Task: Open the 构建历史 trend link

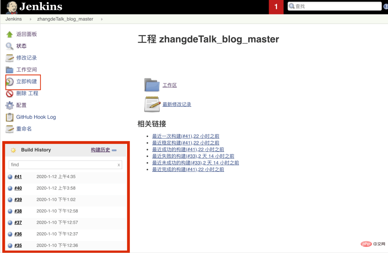Action: [100, 150]
